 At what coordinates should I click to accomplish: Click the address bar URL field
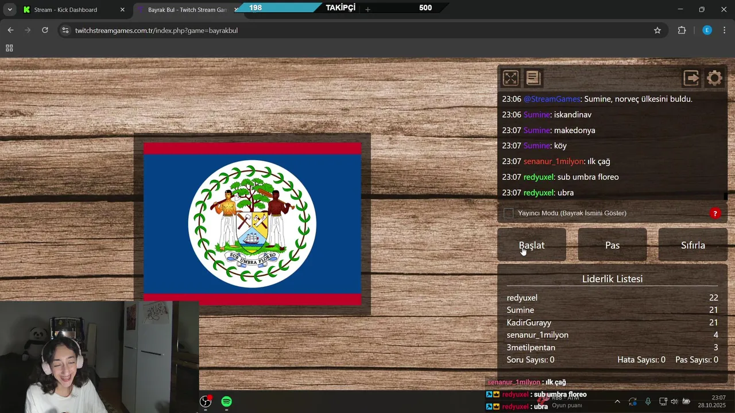tap(362, 30)
